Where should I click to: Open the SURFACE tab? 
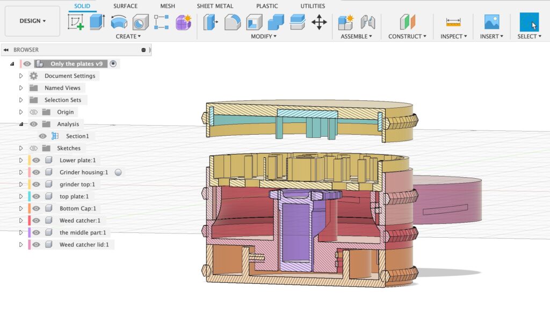coord(125,6)
